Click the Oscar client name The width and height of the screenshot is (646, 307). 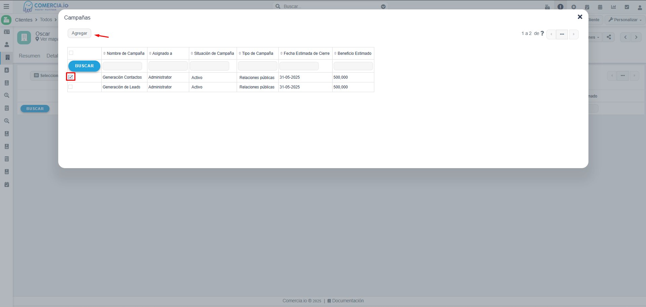43,34
